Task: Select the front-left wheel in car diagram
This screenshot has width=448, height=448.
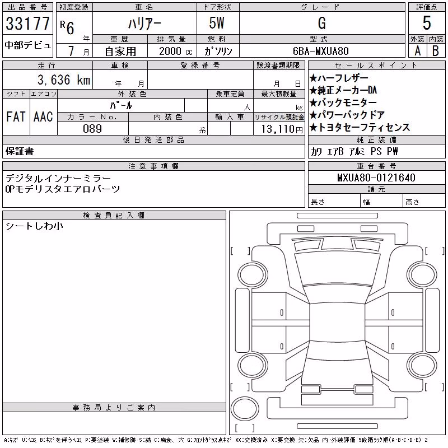Action: [252, 275]
